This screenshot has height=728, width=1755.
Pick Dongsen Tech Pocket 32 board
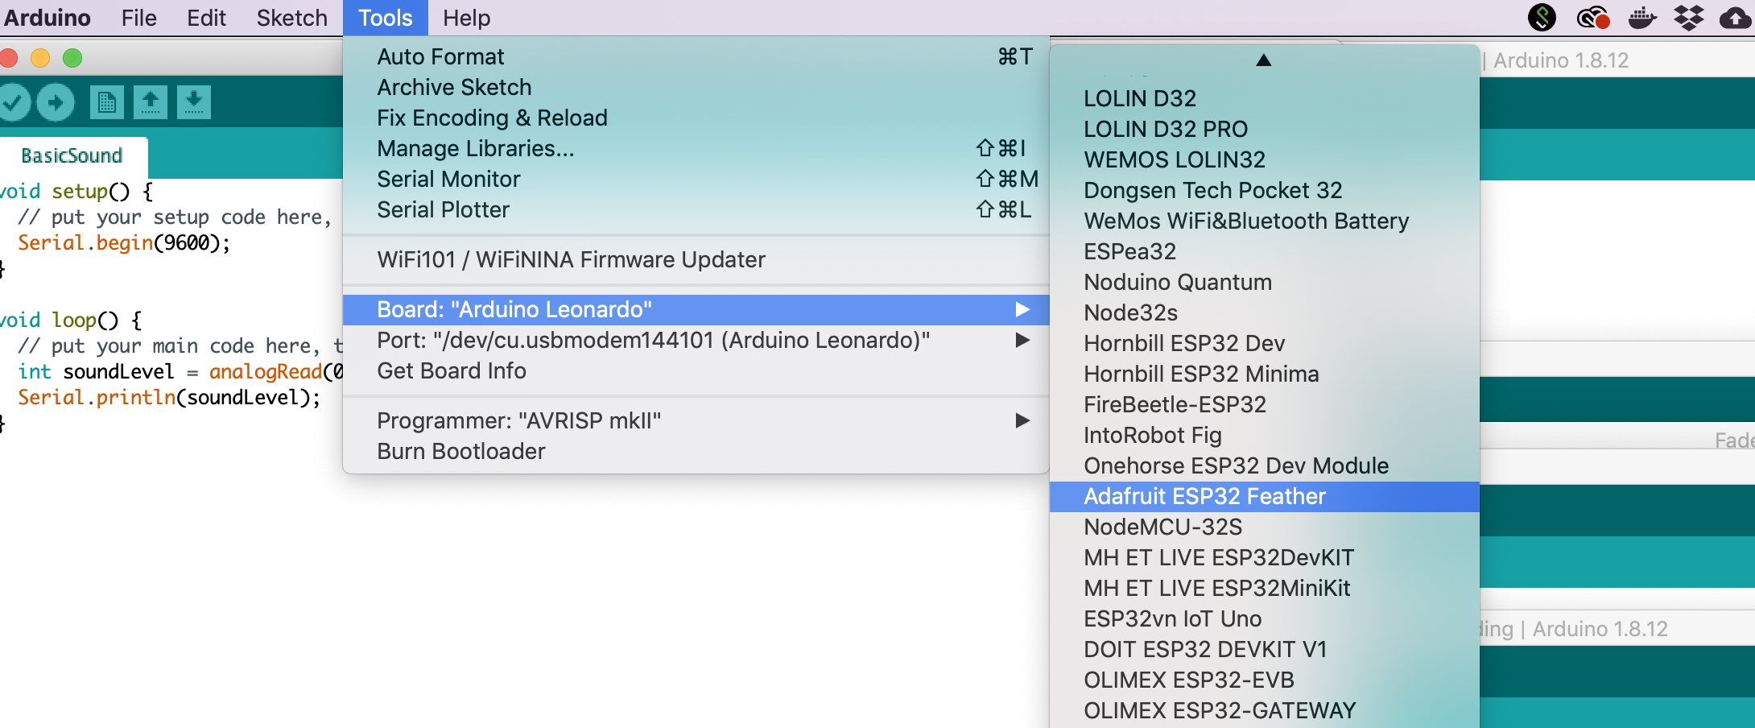coord(1265,191)
